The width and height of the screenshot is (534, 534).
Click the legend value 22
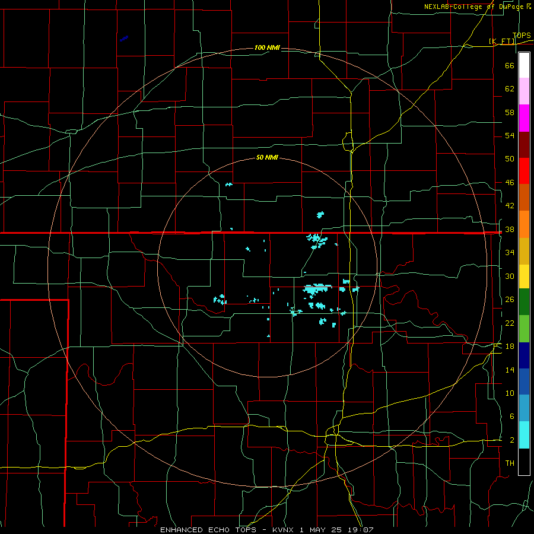point(510,323)
